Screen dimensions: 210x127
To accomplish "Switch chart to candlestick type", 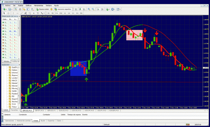I will point(80,9).
